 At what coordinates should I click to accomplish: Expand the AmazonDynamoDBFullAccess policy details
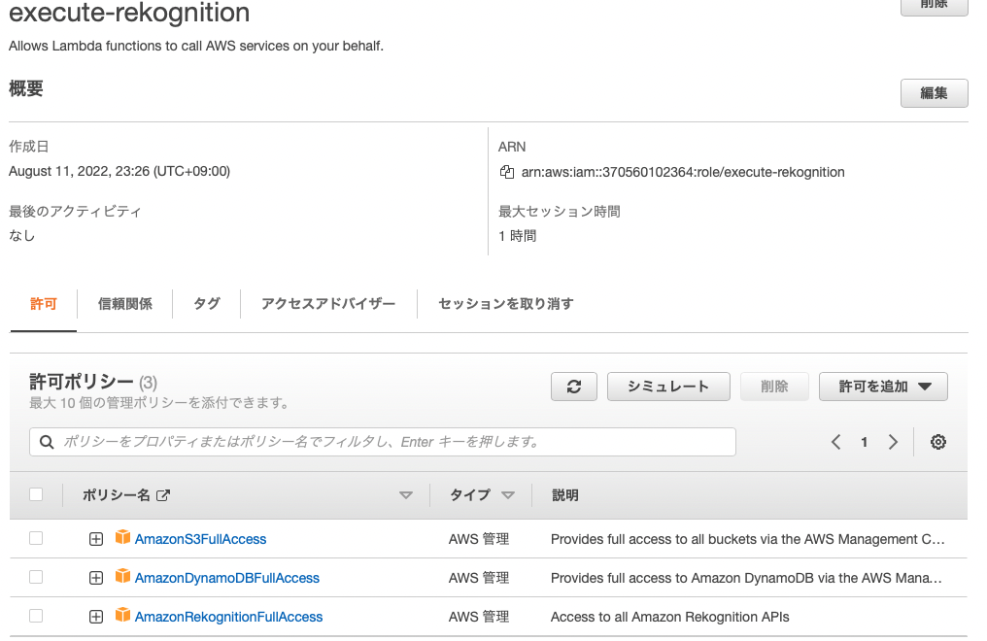(x=95, y=578)
